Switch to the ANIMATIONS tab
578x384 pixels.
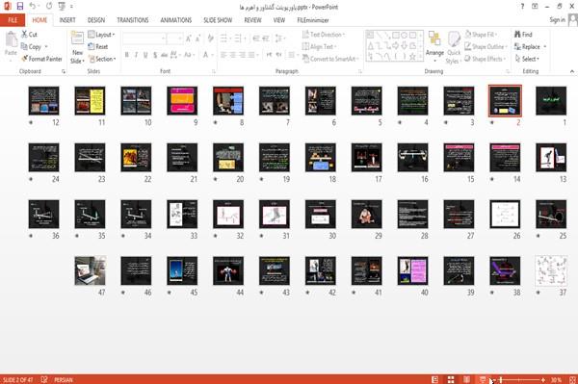176,20
